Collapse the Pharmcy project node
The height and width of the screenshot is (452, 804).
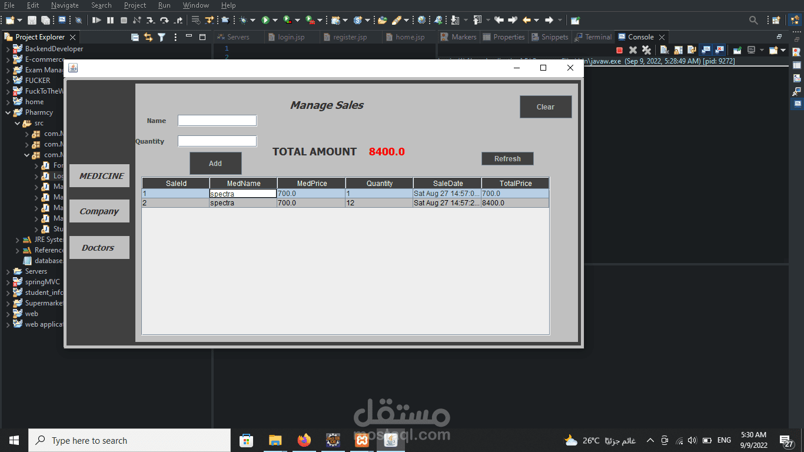tap(8, 112)
